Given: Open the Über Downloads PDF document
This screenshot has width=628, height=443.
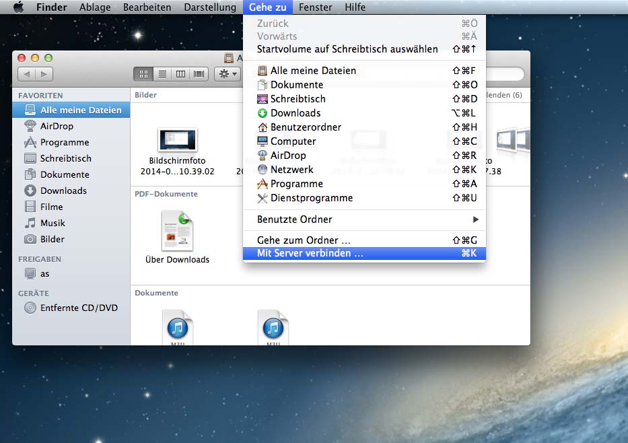Looking at the screenshot, I should tap(177, 232).
